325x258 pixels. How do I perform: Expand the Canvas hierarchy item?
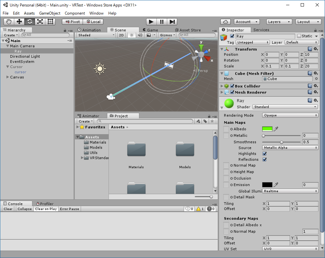click(x=8, y=77)
